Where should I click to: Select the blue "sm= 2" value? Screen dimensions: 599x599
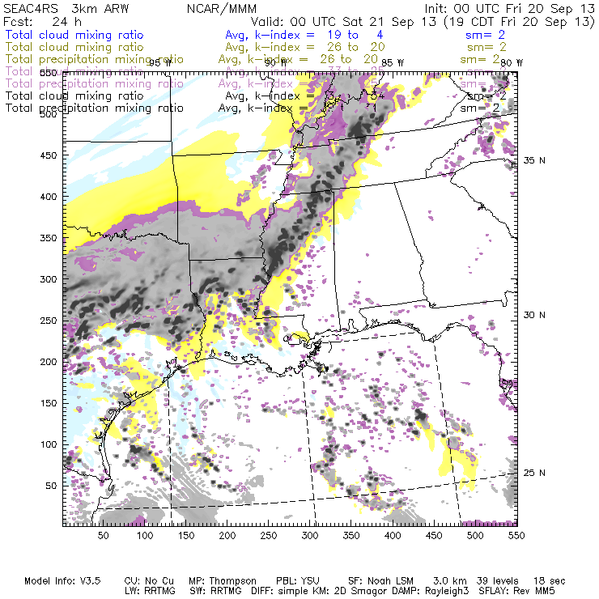click(485, 35)
